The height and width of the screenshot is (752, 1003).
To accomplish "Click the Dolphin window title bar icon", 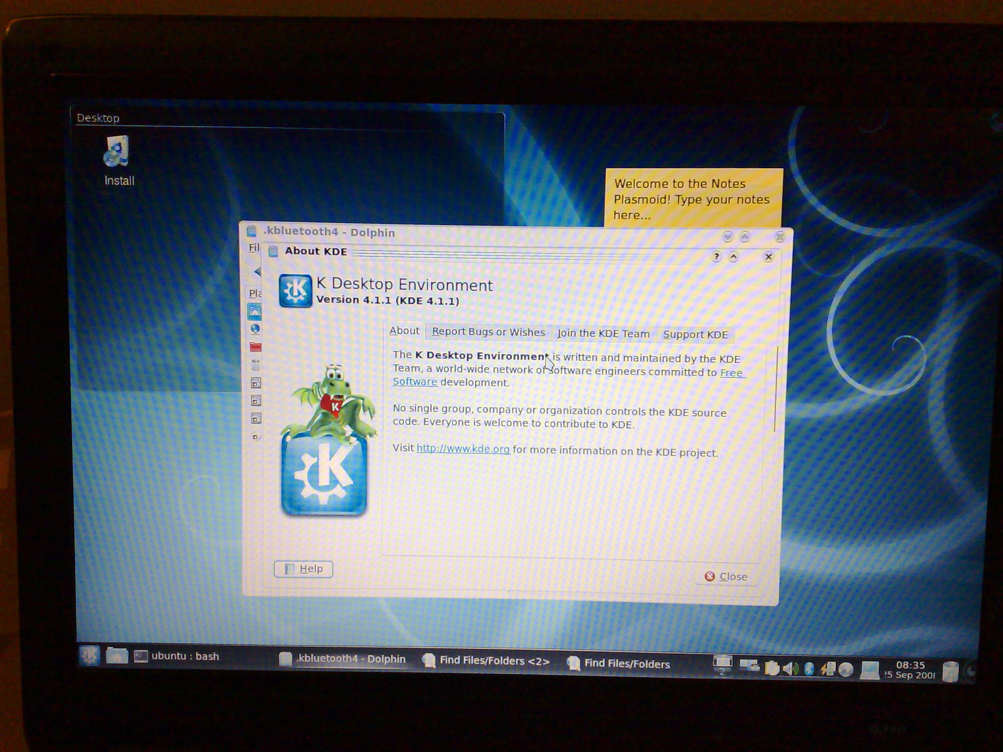I will pos(252,232).
